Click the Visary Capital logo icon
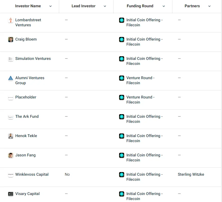 tap(11, 194)
